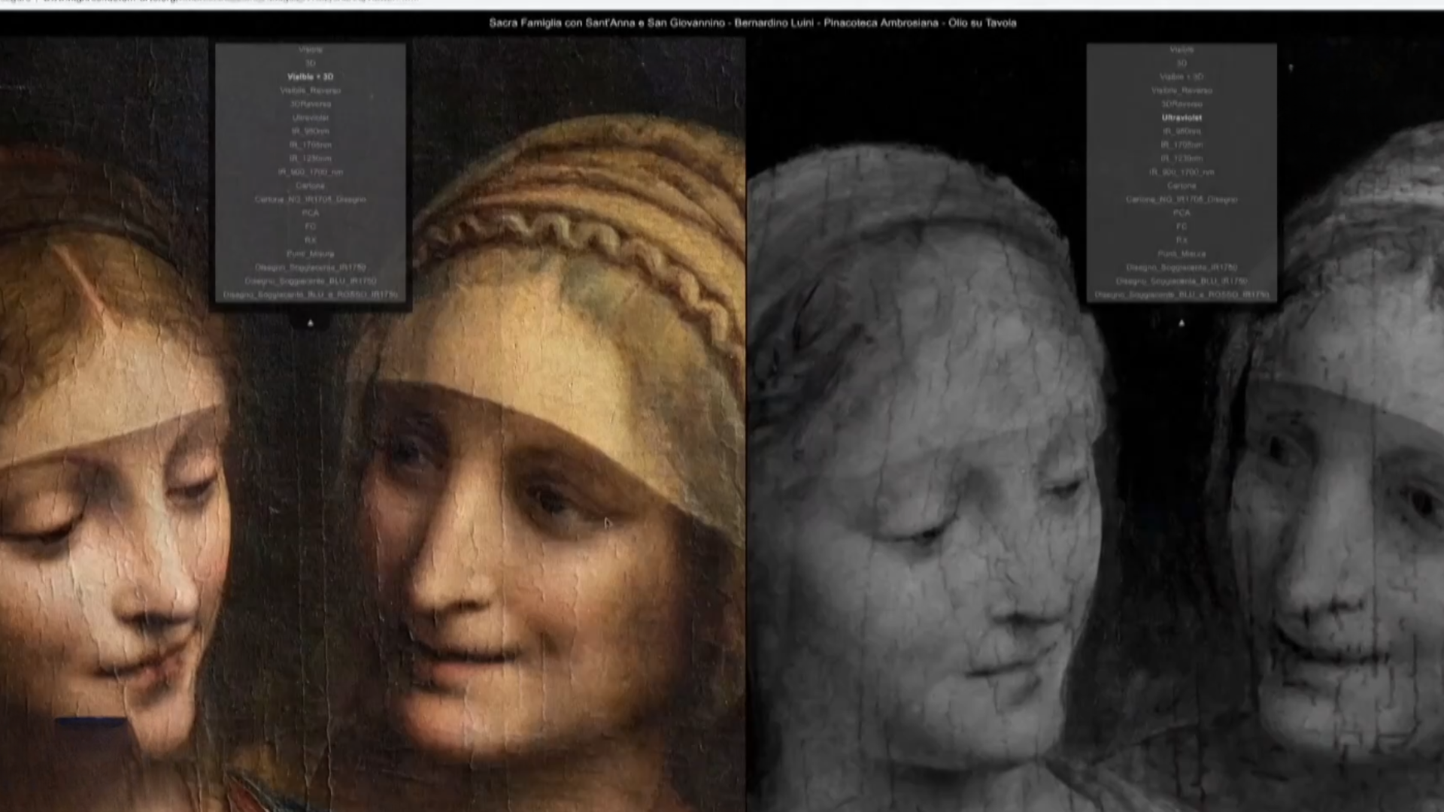This screenshot has height=812, width=1444.
Task: Choose Visible at top of right list
Action: point(1182,50)
